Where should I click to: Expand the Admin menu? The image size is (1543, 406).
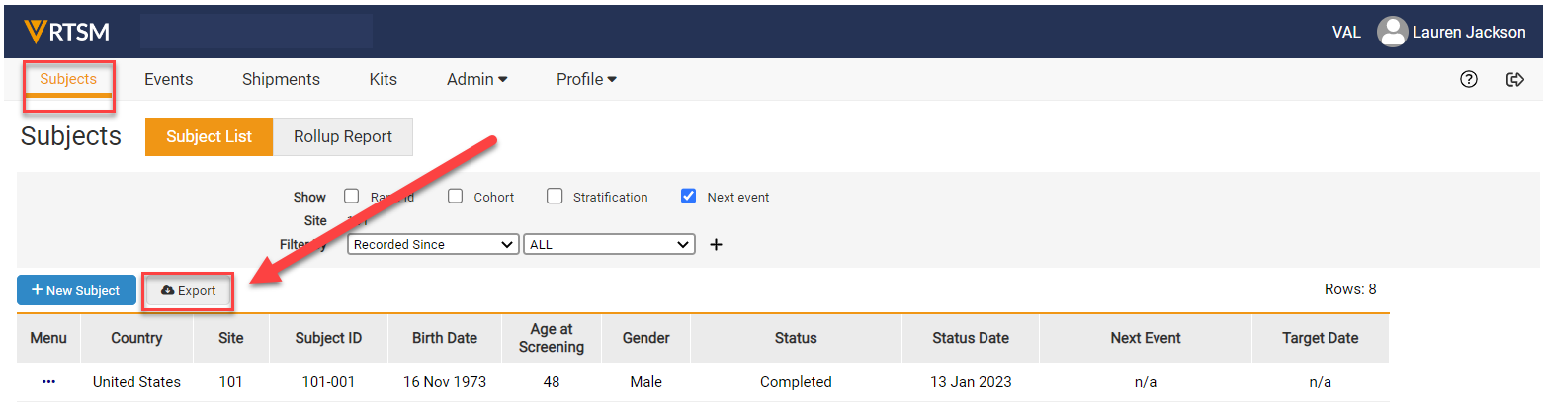(x=476, y=79)
